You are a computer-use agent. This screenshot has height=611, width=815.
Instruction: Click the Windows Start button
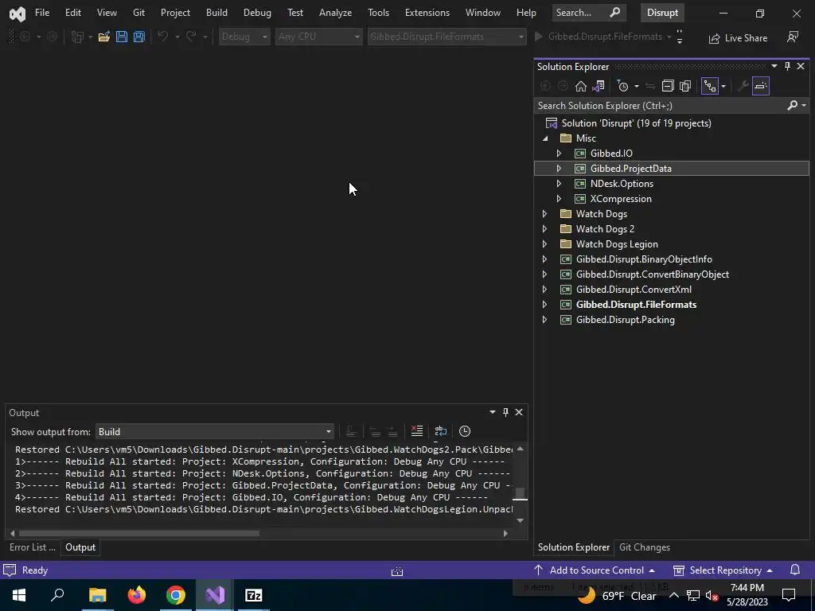(x=19, y=595)
